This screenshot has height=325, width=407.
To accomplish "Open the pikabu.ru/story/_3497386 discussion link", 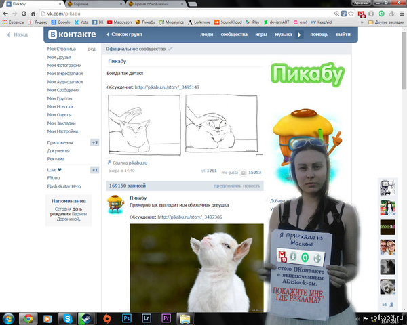I will (190, 217).
